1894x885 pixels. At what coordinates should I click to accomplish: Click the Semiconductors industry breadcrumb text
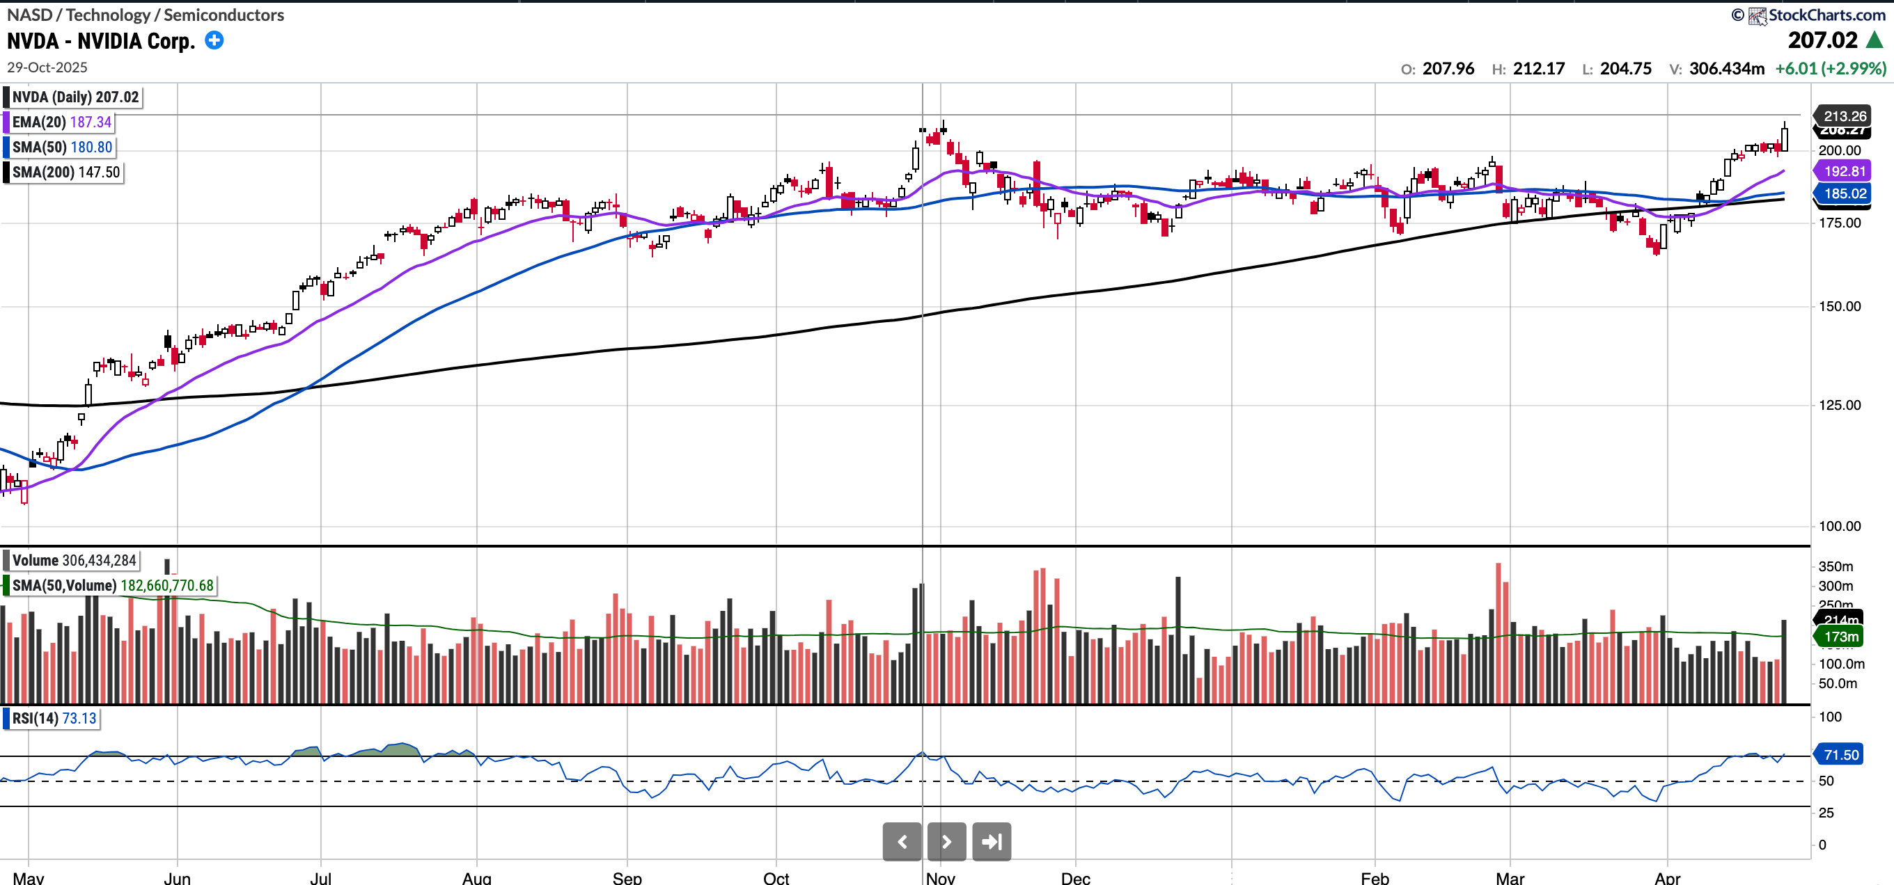point(224,15)
